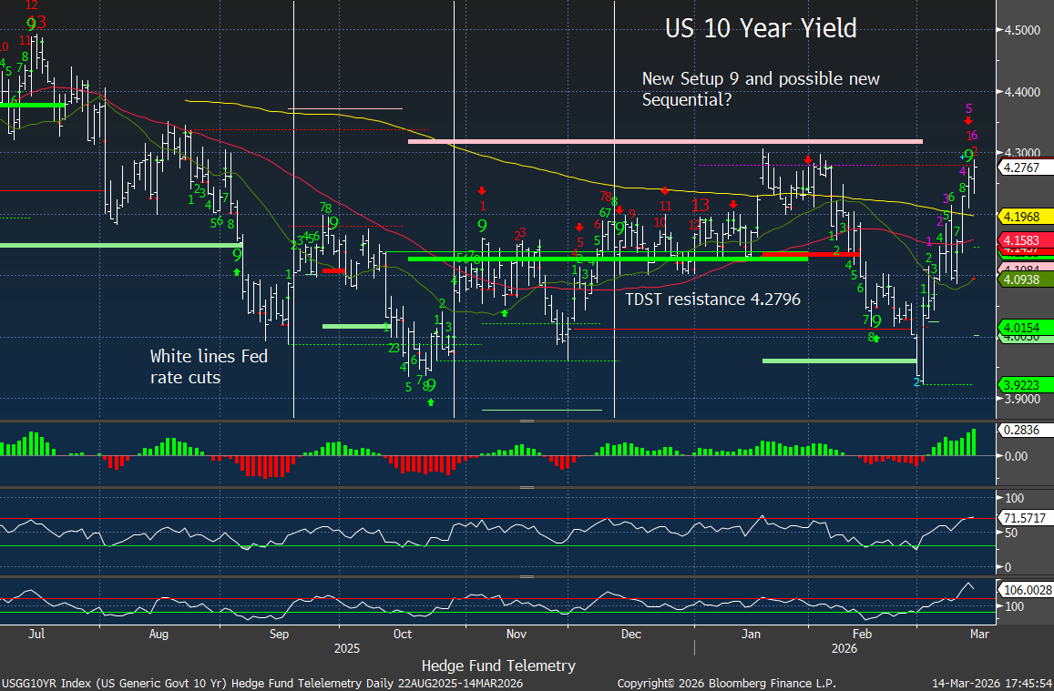This screenshot has width=1054, height=691.
Task: Click the olive 4.0938 price label
Action: pos(1026,281)
